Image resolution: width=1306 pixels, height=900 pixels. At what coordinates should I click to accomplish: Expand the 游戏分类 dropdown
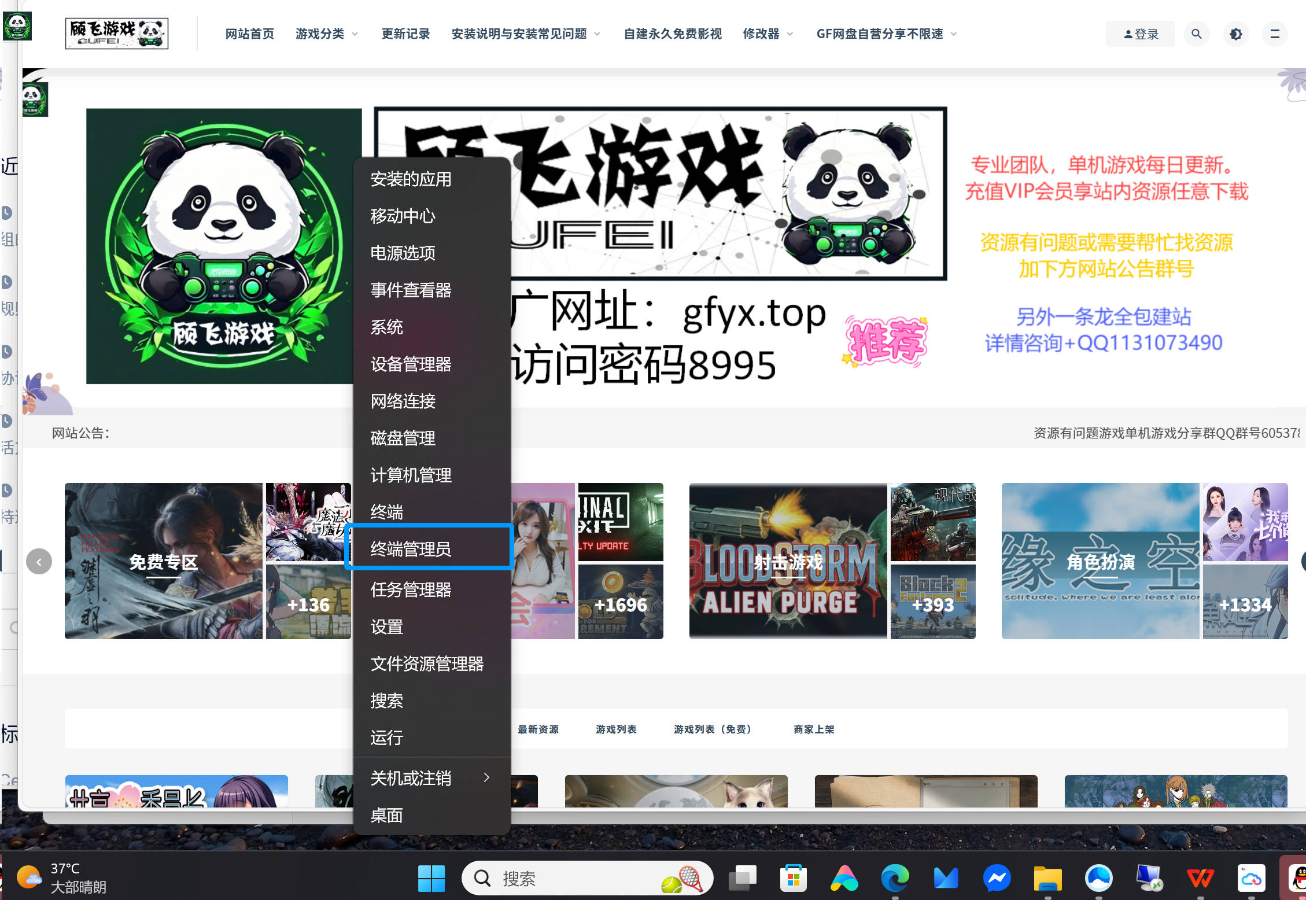pos(326,34)
